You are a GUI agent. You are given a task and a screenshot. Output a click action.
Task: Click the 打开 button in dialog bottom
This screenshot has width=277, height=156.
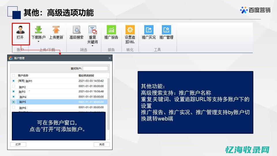[x=18, y=144]
